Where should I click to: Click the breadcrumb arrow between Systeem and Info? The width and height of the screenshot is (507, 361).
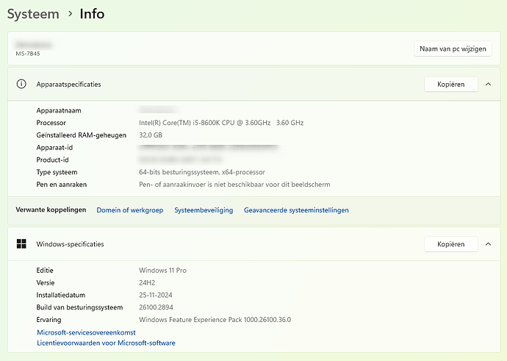[x=70, y=14]
